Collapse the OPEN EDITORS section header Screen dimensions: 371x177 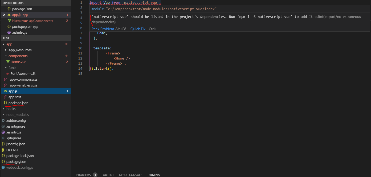click(x=35, y=3)
